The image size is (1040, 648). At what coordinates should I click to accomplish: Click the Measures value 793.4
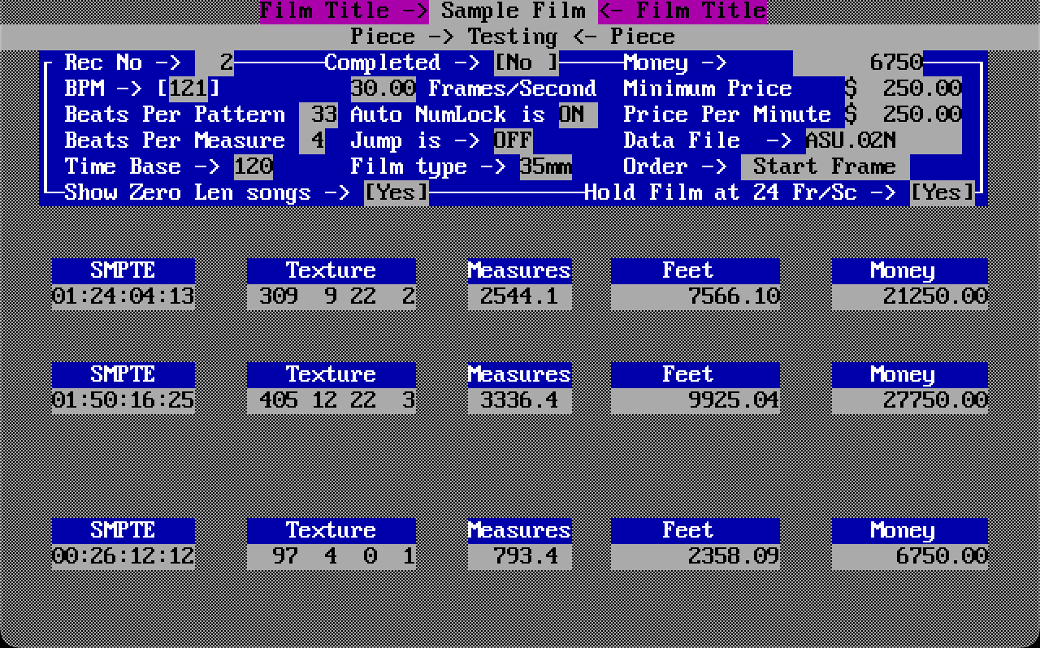pyautogui.click(x=520, y=557)
